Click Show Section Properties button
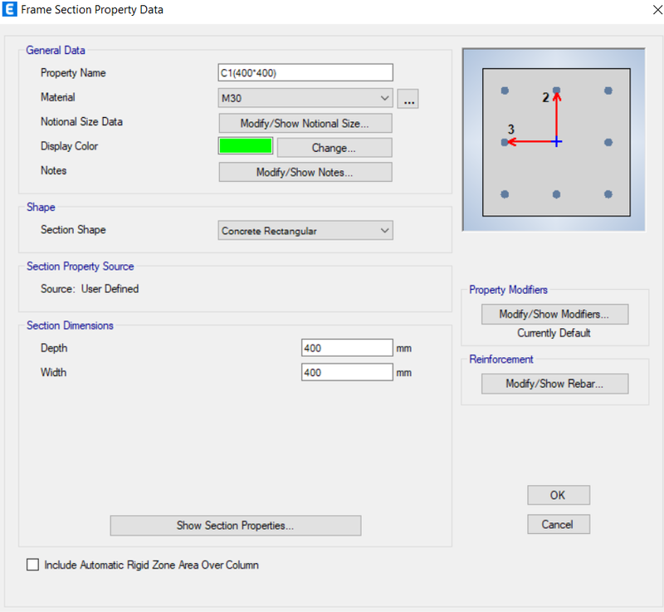The image size is (664, 612). 236,525
